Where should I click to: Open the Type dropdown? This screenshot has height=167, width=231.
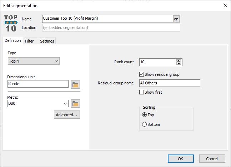pos(34,61)
